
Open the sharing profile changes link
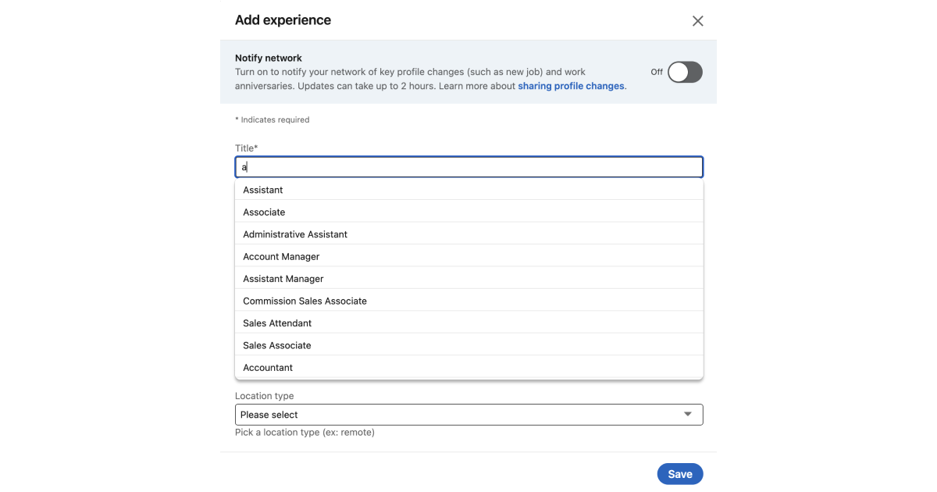(x=571, y=86)
